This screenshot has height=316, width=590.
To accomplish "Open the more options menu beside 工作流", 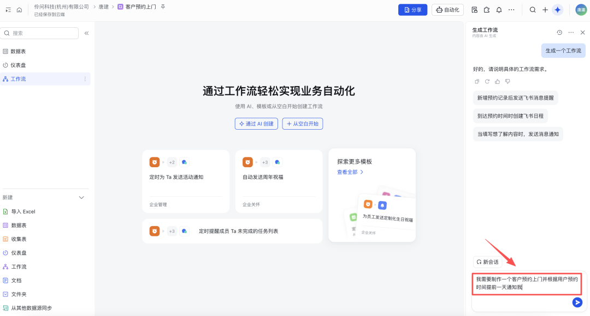I will pyautogui.click(x=85, y=79).
